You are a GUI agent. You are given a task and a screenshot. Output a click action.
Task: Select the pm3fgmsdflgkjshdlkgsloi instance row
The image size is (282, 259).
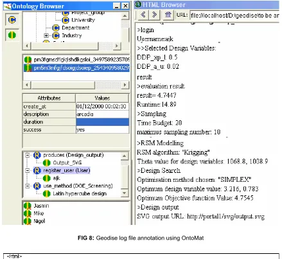pos(76,60)
